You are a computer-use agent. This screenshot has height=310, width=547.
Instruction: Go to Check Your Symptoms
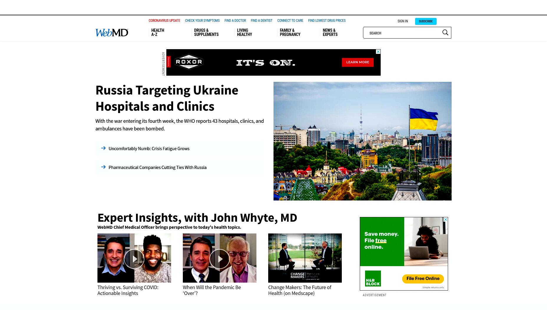tap(202, 21)
